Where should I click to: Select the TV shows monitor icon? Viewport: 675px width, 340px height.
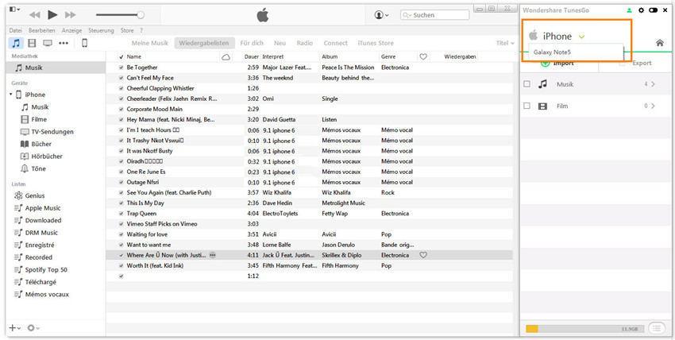[48, 43]
